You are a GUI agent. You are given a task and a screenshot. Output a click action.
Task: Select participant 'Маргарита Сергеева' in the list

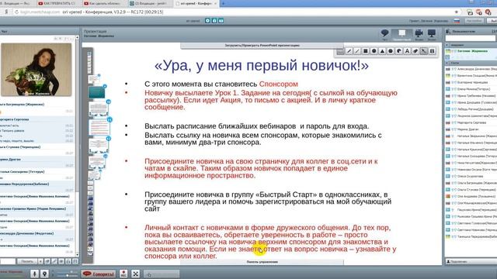[471, 122]
